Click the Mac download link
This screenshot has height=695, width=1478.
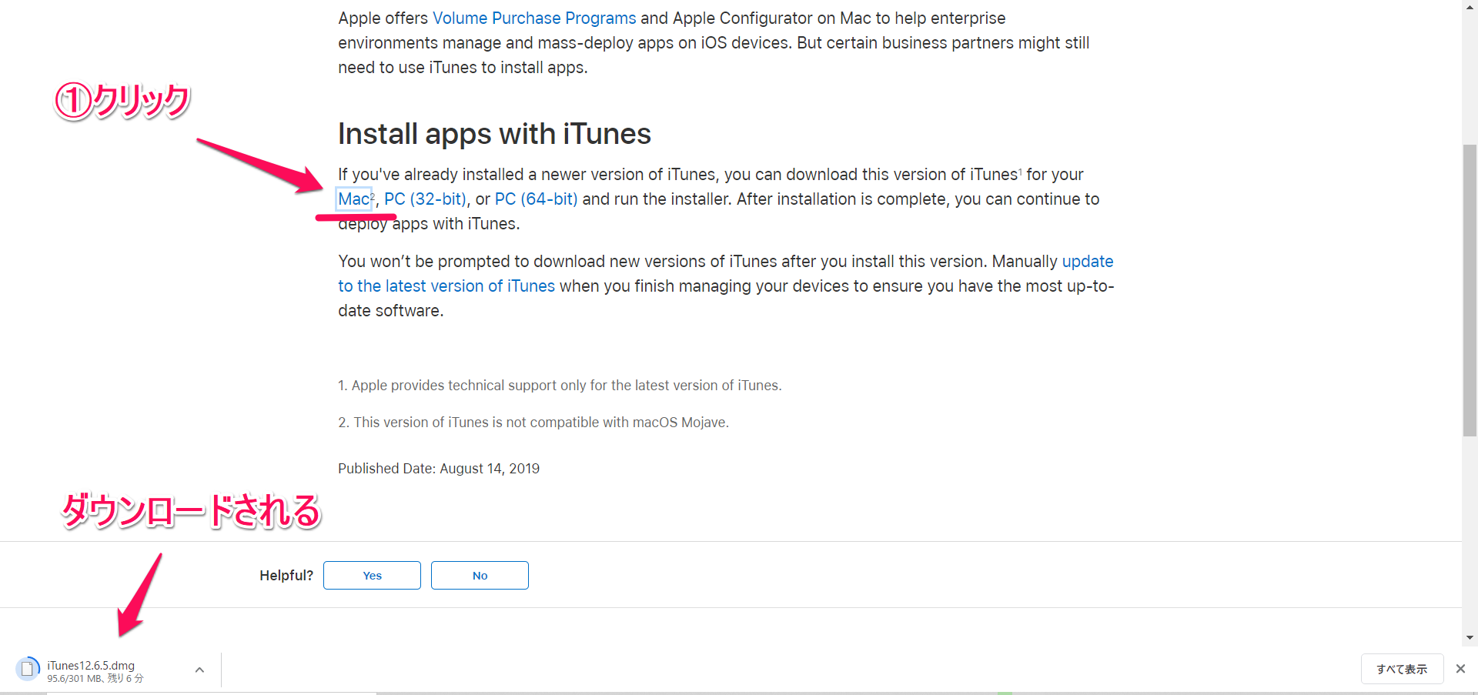click(354, 199)
